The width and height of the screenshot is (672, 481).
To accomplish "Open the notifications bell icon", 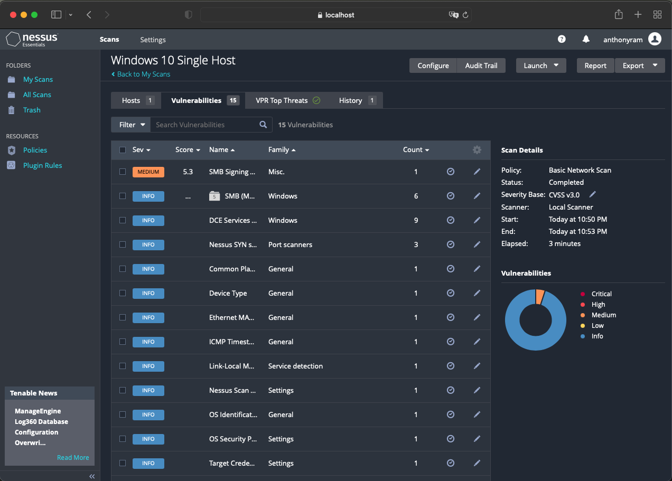I will click(585, 39).
